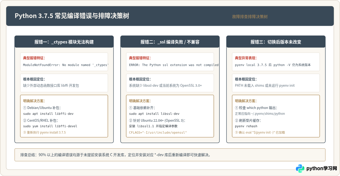340x176 pixels.
Task: Click the subtitle 故障排查排障决策树
Action: pyautogui.click(x=250, y=16)
